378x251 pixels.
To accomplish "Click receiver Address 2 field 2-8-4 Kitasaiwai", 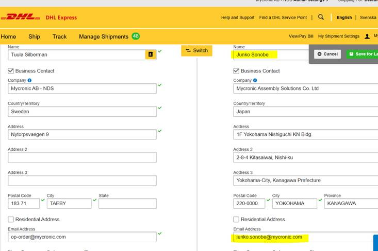I will click(306, 157).
